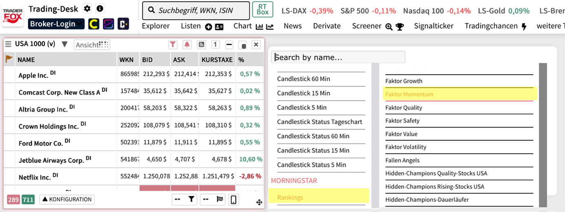The height and width of the screenshot is (212, 565).
Task: Click the red 289 losers badge
Action: (x=13, y=200)
